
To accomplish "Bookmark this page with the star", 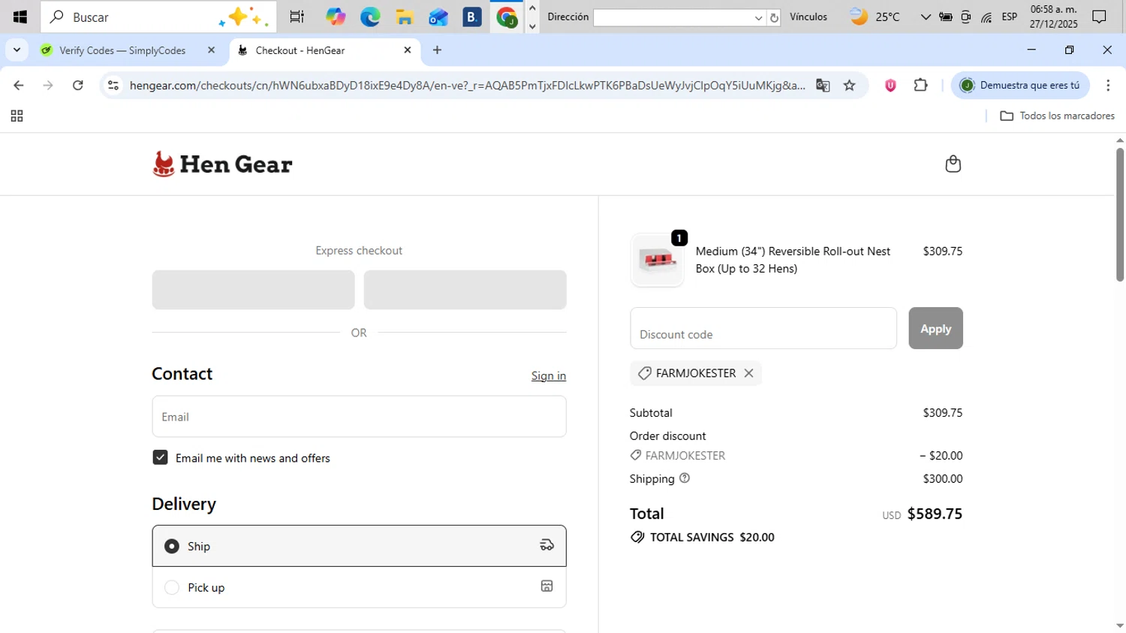I will [849, 85].
